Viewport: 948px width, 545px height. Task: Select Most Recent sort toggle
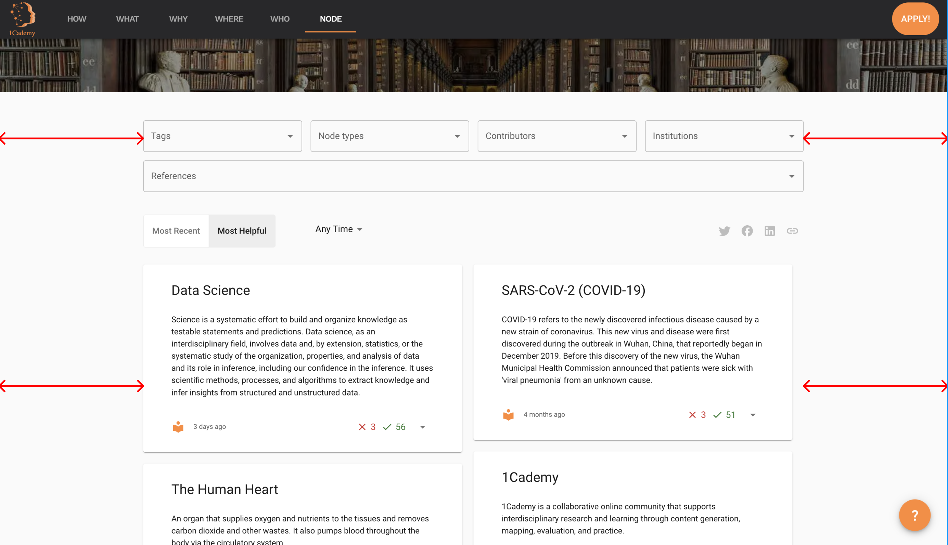click(176, 231)
